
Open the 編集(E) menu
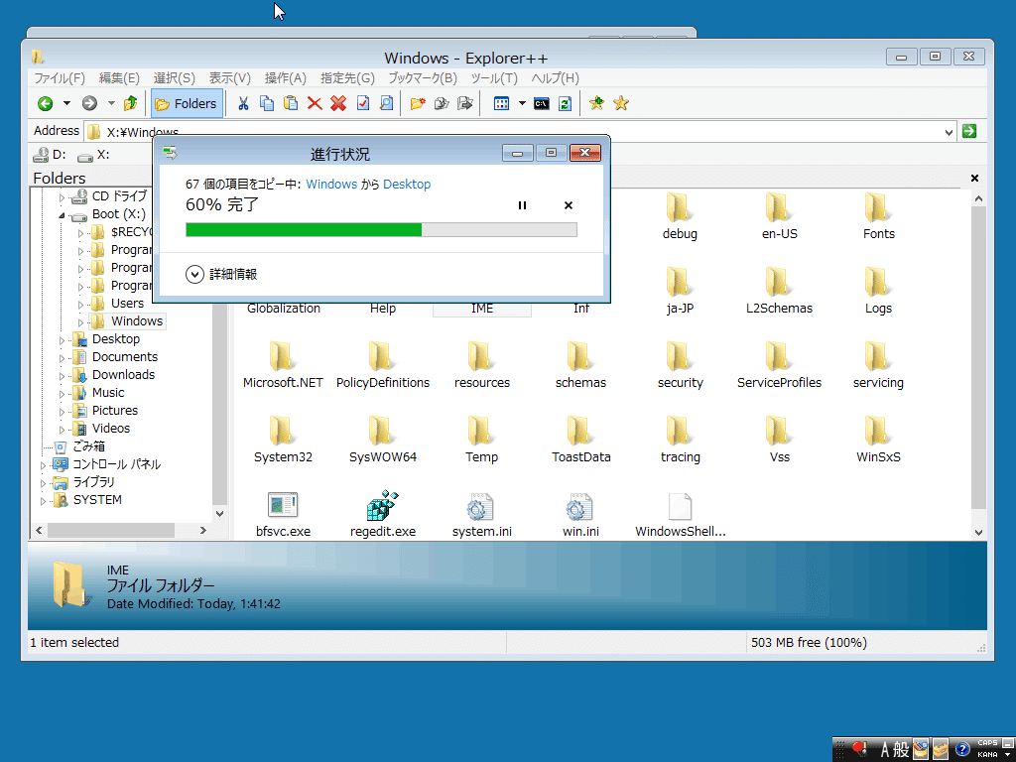point(119,78)
